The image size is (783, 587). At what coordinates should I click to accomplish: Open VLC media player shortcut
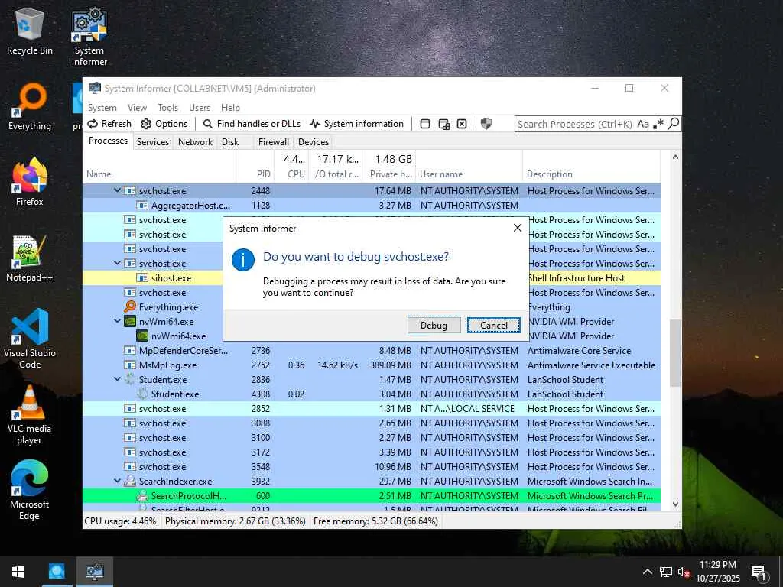tap(30, 415)
